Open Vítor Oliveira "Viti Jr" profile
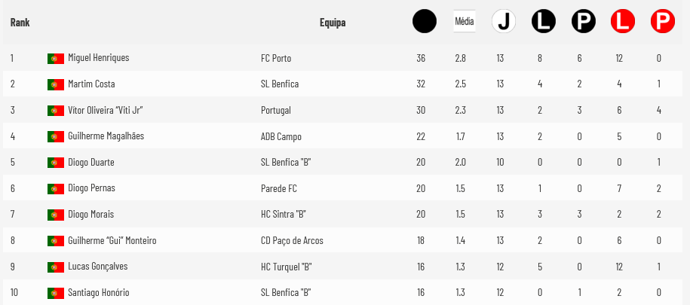 (x=106, y=110)
